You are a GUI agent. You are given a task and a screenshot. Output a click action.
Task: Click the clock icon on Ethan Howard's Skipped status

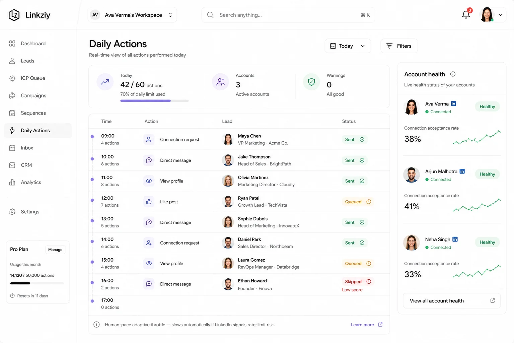pos(369,281)
